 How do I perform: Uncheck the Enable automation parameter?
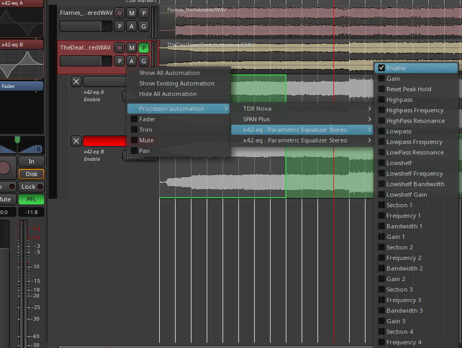pos(381,68)
